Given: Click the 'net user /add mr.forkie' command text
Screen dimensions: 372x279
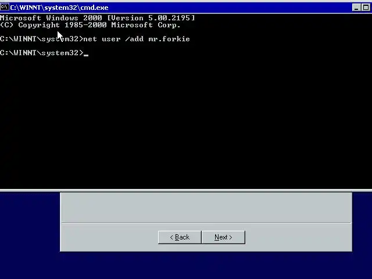Looking at the screenshot, I should tap(137, 39).
